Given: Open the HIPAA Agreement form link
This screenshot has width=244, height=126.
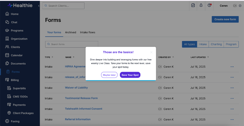Looking at the screenshot, I should click(x=75, y=66).
